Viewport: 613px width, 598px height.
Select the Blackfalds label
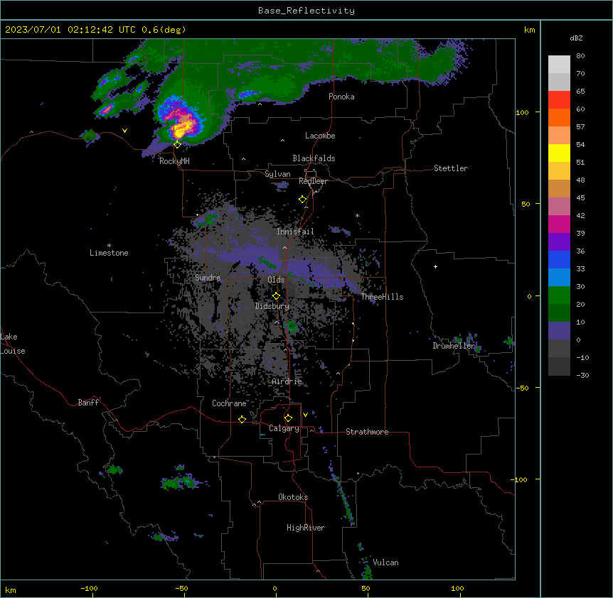coord(314,158)
